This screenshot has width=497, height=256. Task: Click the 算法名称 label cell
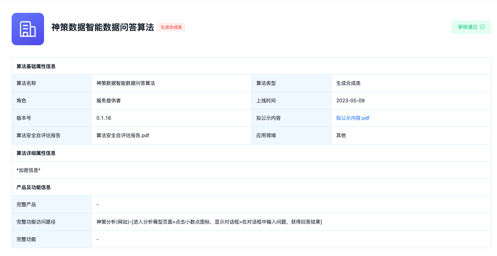pyautogui.click(x=51, y=83)
